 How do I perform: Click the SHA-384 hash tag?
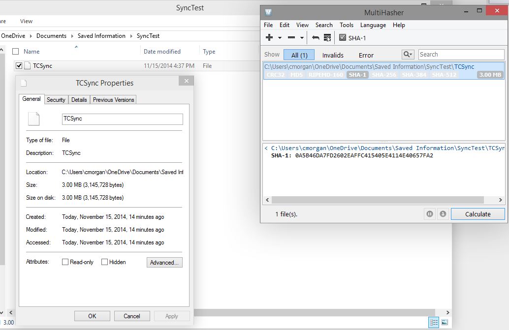click(414, 75)
